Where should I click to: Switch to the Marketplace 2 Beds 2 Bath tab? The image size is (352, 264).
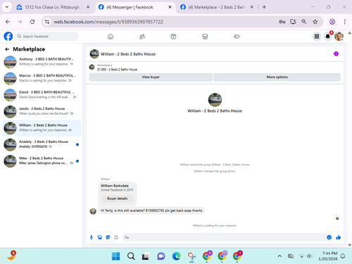[x=217, y=7]
